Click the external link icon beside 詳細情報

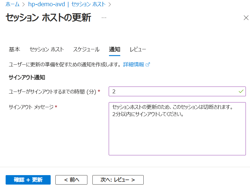coord(148,65)
